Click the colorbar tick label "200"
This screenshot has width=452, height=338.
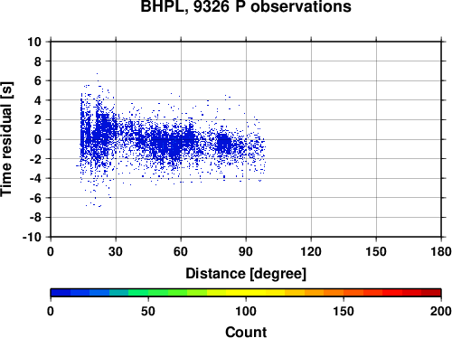pyautogui.click(x=441, y=311)
